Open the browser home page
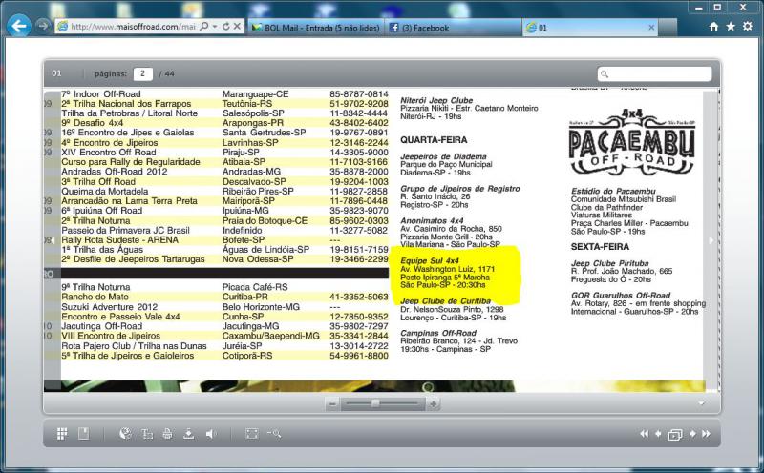 pyautogui.click(x=713, y=27)
